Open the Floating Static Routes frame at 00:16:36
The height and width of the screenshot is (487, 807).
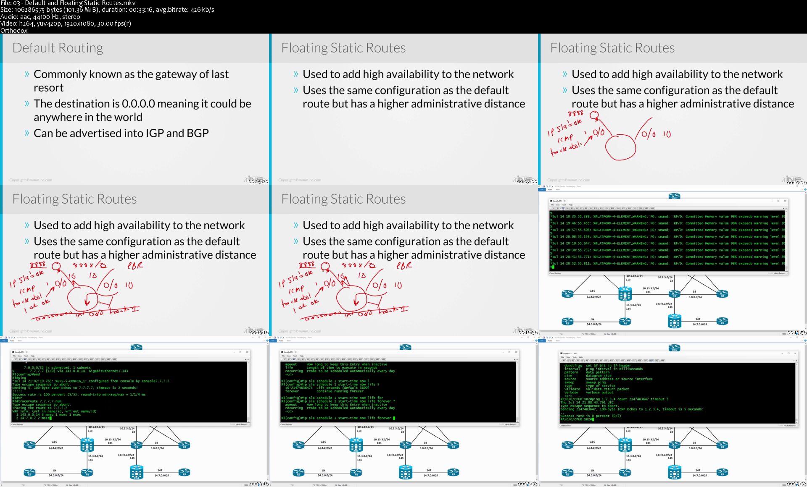[403, 260]
